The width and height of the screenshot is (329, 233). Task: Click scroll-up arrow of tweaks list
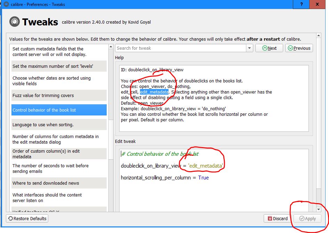[x=111, y=47]
